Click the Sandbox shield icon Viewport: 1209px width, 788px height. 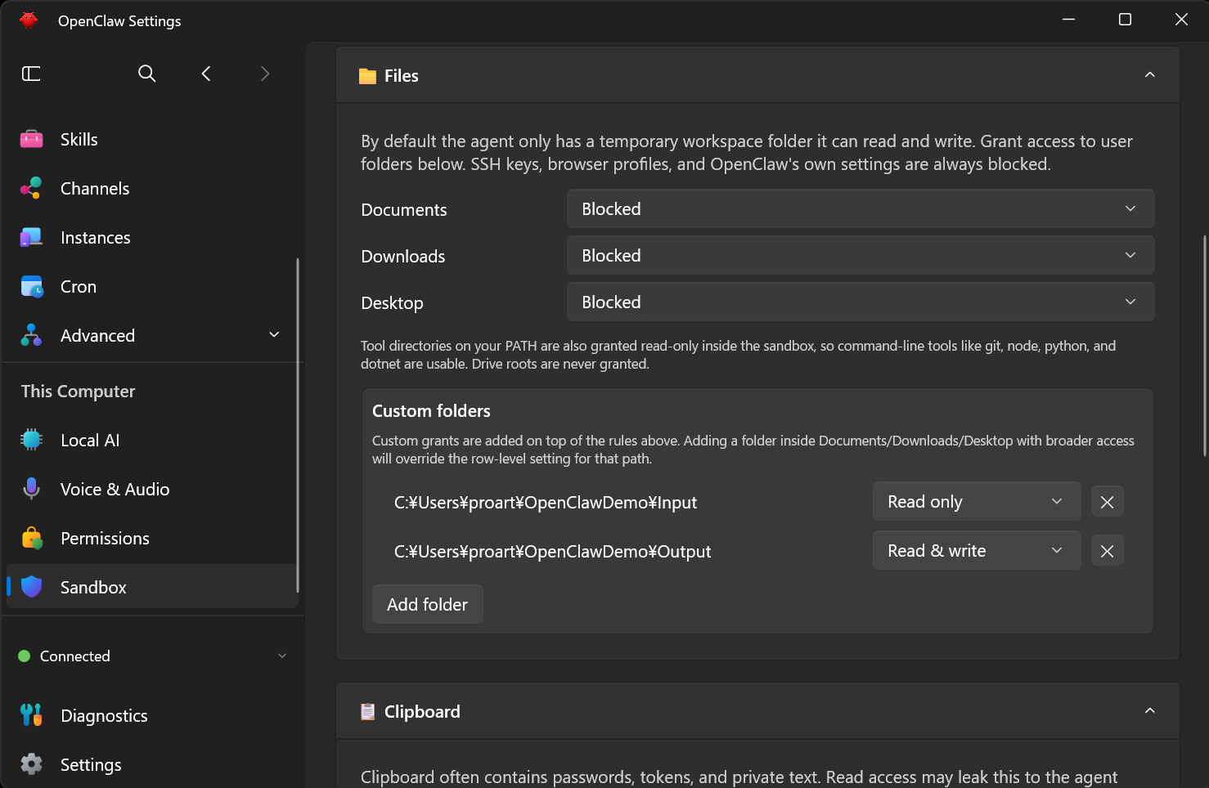pyautogui.click(x=31, y=587)
